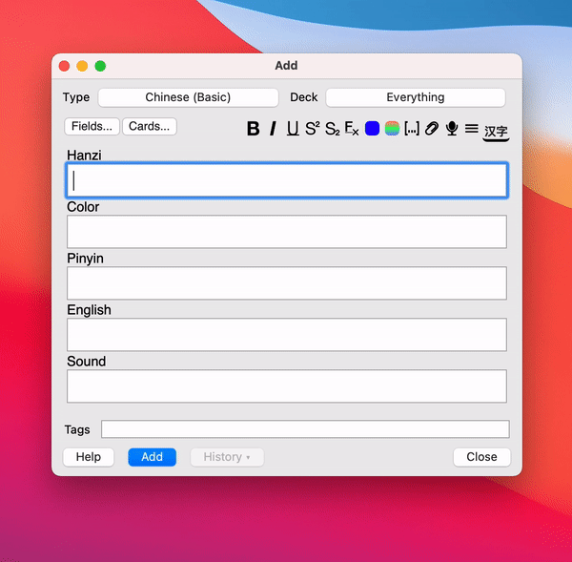Viewport: 572px width, 562px height.
Task: Expand the History dropdown
Action: click(227, 457)
